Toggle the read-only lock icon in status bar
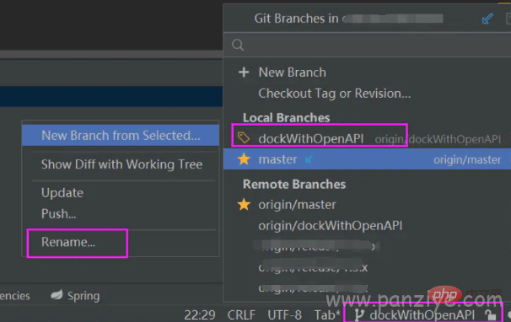This screenshot has height=322, width=511. [490, 315]
